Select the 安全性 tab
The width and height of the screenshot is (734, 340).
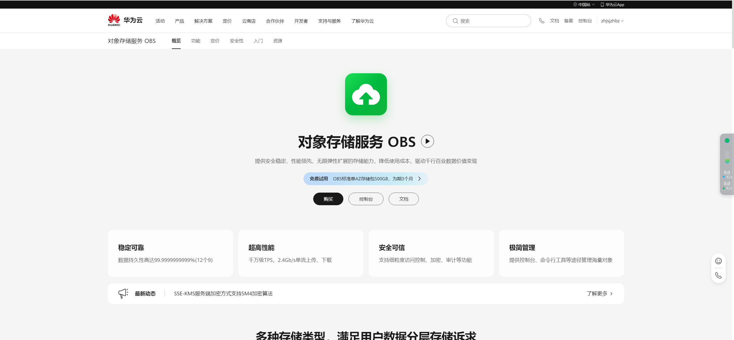pos(236,41)
